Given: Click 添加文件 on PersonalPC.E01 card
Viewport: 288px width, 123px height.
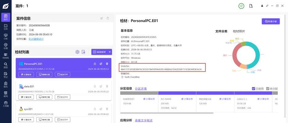Looking at the screenshot, I should pyautogui.click(x=62, y=74).
